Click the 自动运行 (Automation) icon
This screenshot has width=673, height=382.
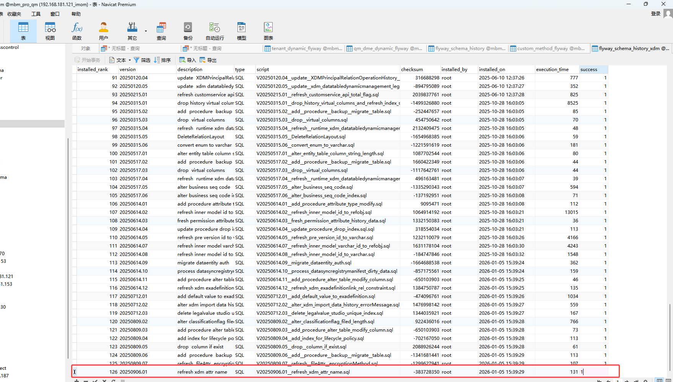click(x=215, y=31)
